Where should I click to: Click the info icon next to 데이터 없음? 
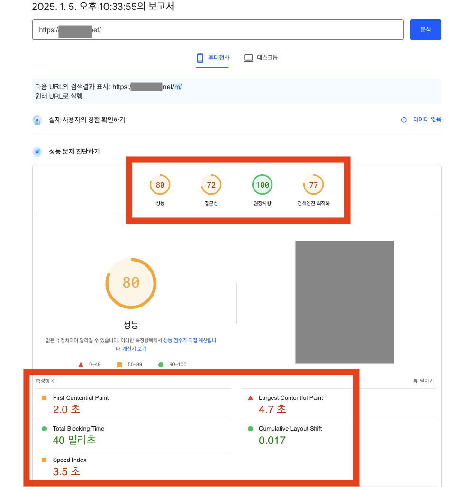(404, 120)
